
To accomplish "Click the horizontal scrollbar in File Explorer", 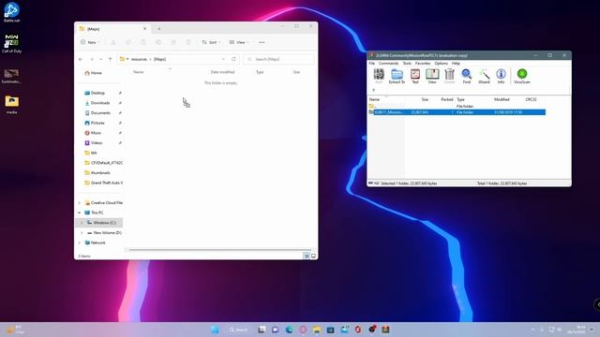I will click(220, 250).
